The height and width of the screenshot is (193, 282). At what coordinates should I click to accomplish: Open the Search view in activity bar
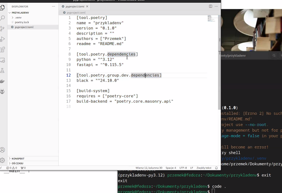pos(2,18)
